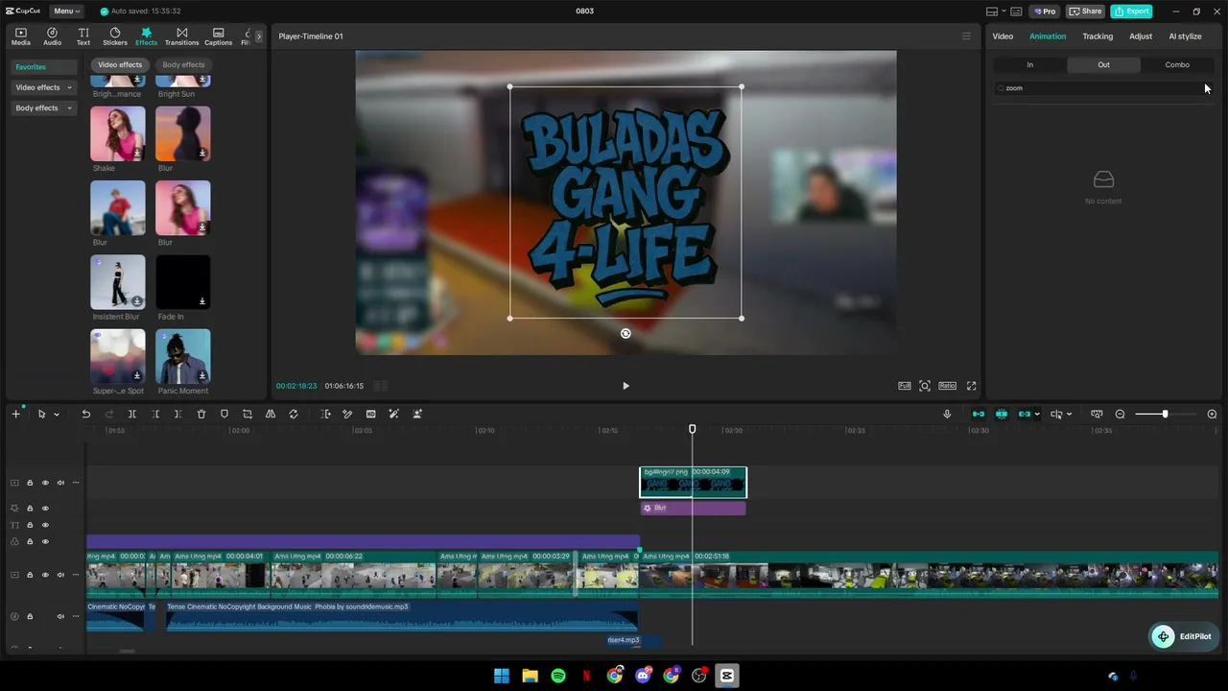This screenshot has height=691, width=1228.
Task: Start voiceover recording with the microphone
Action: [x=947, y=415]
